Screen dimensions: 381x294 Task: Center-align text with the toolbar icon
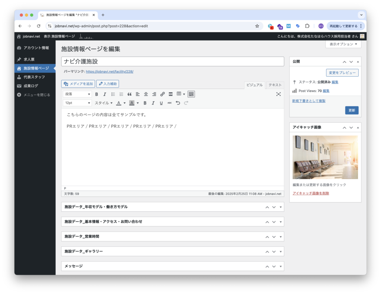click(146, 94)
